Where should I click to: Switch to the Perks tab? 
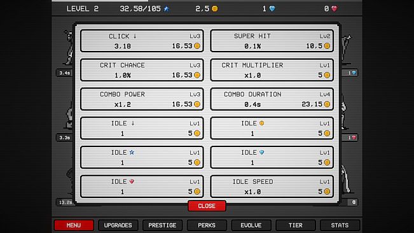(207, 225)
